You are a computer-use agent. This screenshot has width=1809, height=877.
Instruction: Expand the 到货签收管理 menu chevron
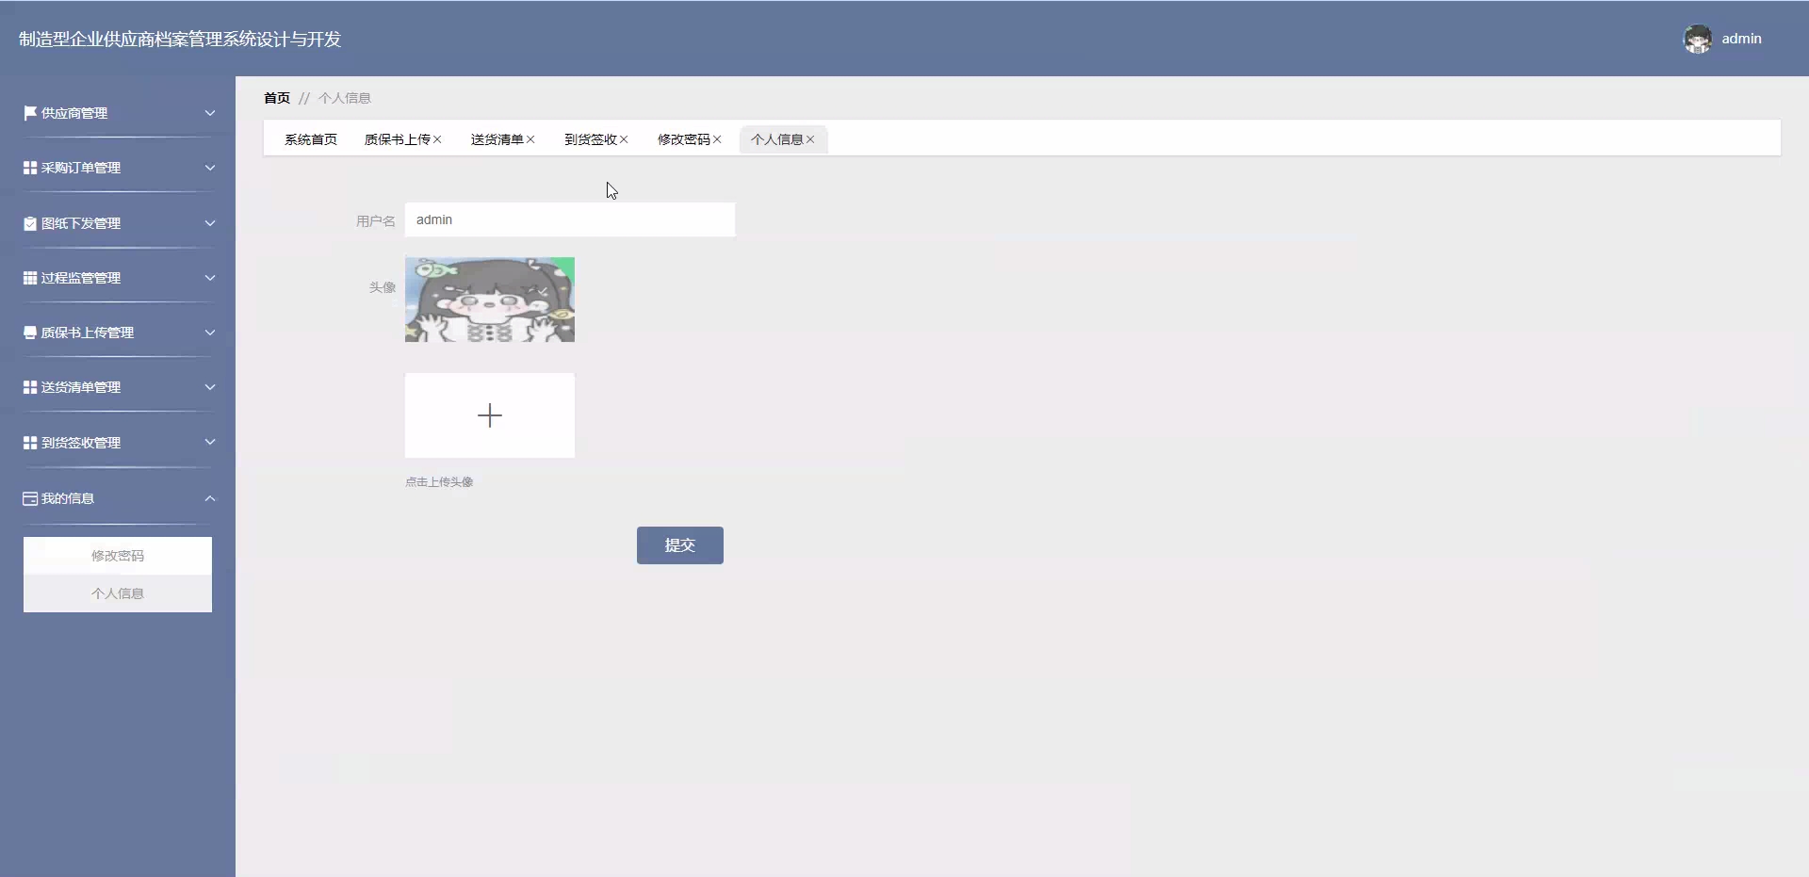coord(210,442)
